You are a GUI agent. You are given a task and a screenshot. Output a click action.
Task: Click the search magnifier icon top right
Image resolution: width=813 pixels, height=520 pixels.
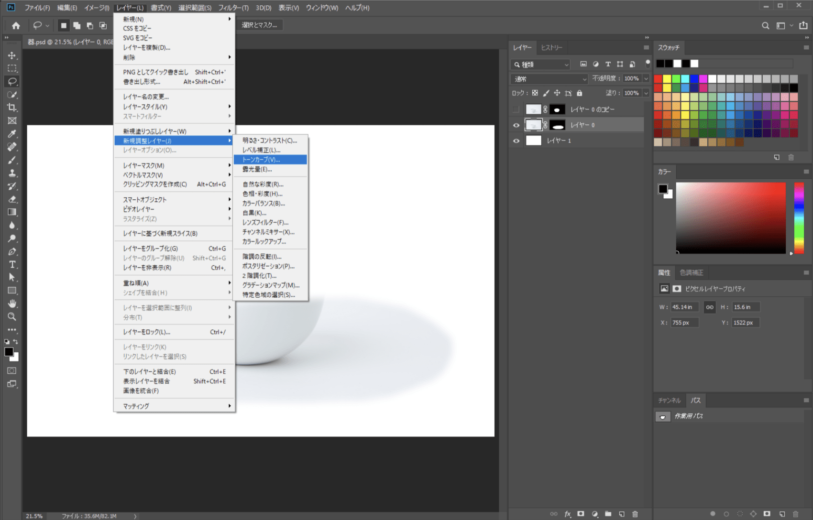click(765, 26)
